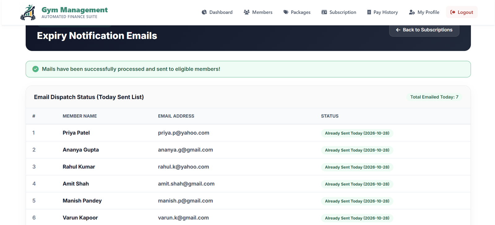The image size is (495, 225).
Task: Open the Subscription nav item
Action: tap(339, 12)
